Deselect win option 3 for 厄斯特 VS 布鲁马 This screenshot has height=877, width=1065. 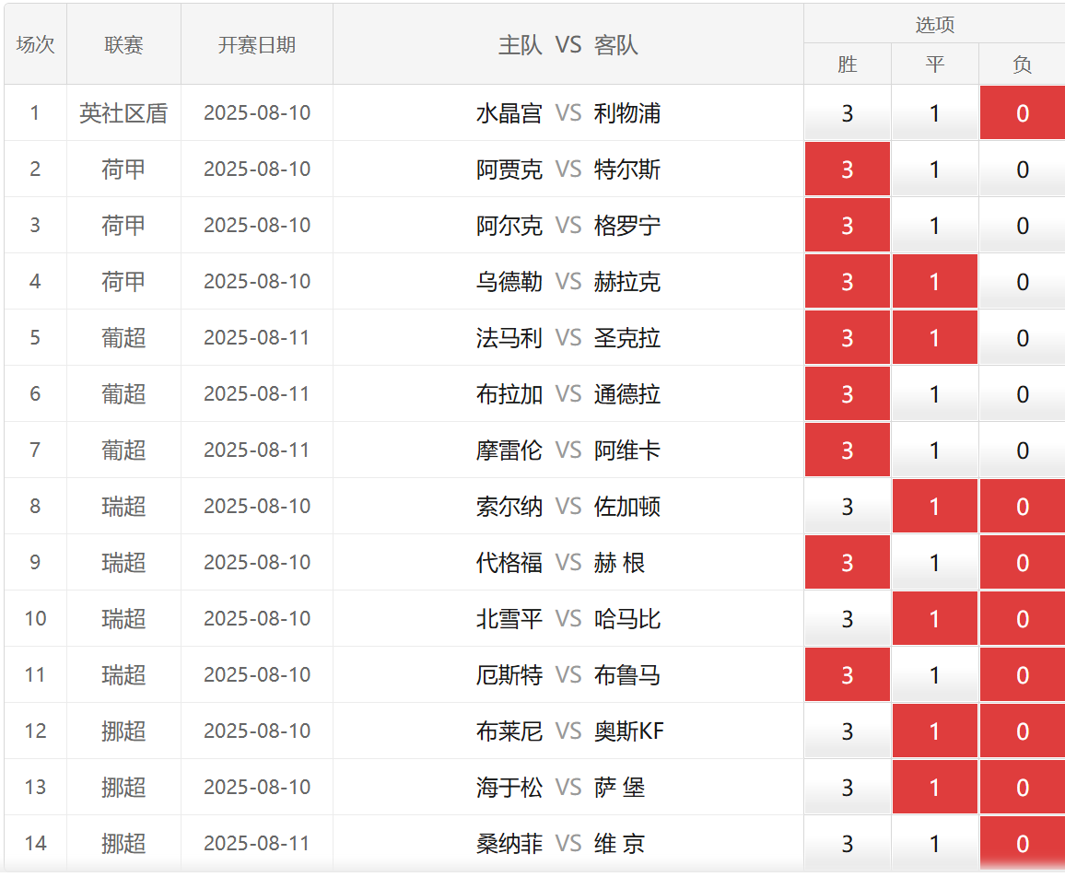coord(847,675)
